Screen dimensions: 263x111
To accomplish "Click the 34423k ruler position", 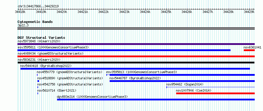I will pos(124,12).
